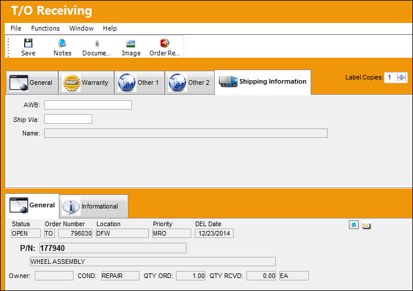Click the email envelope icon
Image resolution: width=413 pixels, height=291 pixels.
(x=366, y=226)
